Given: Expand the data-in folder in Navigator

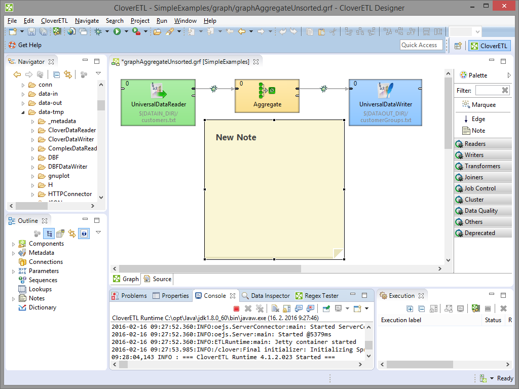Looking at the screenshot, I should (23, 94).
